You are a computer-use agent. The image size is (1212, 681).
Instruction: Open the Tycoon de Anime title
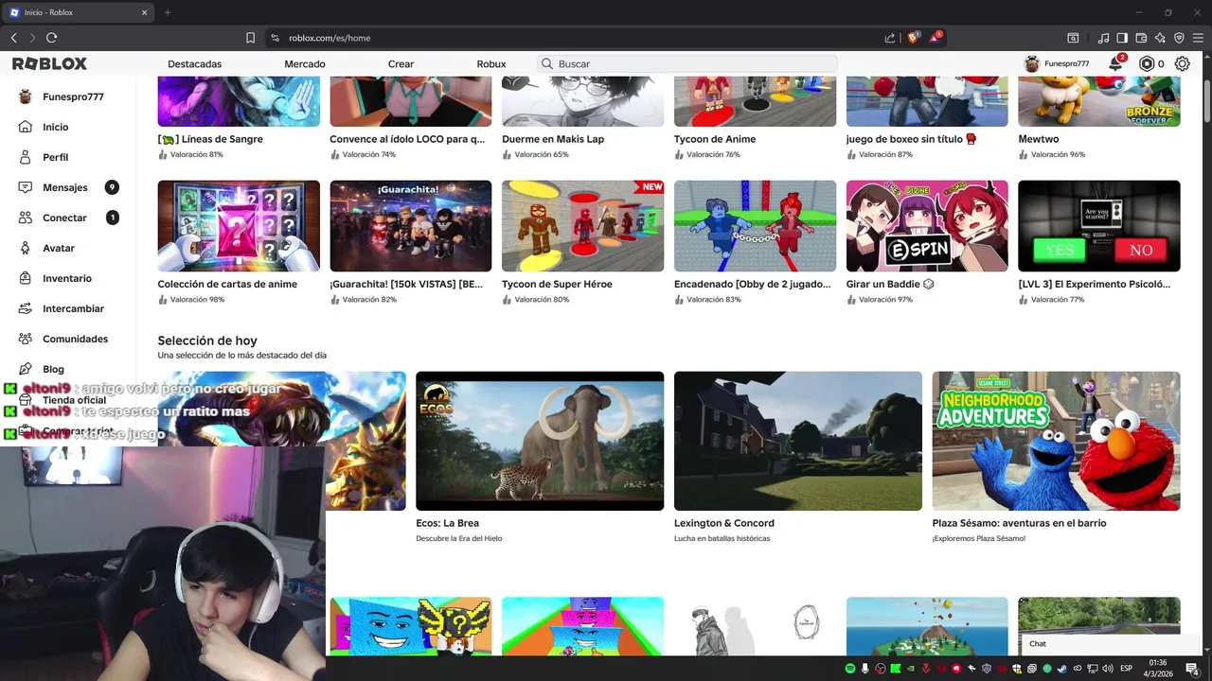(x=715, y=139)
